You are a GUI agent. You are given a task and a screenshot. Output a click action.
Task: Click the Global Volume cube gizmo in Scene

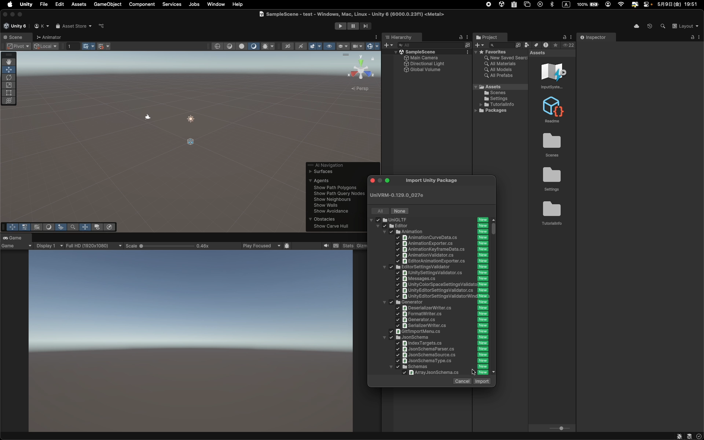pos(190,142)
